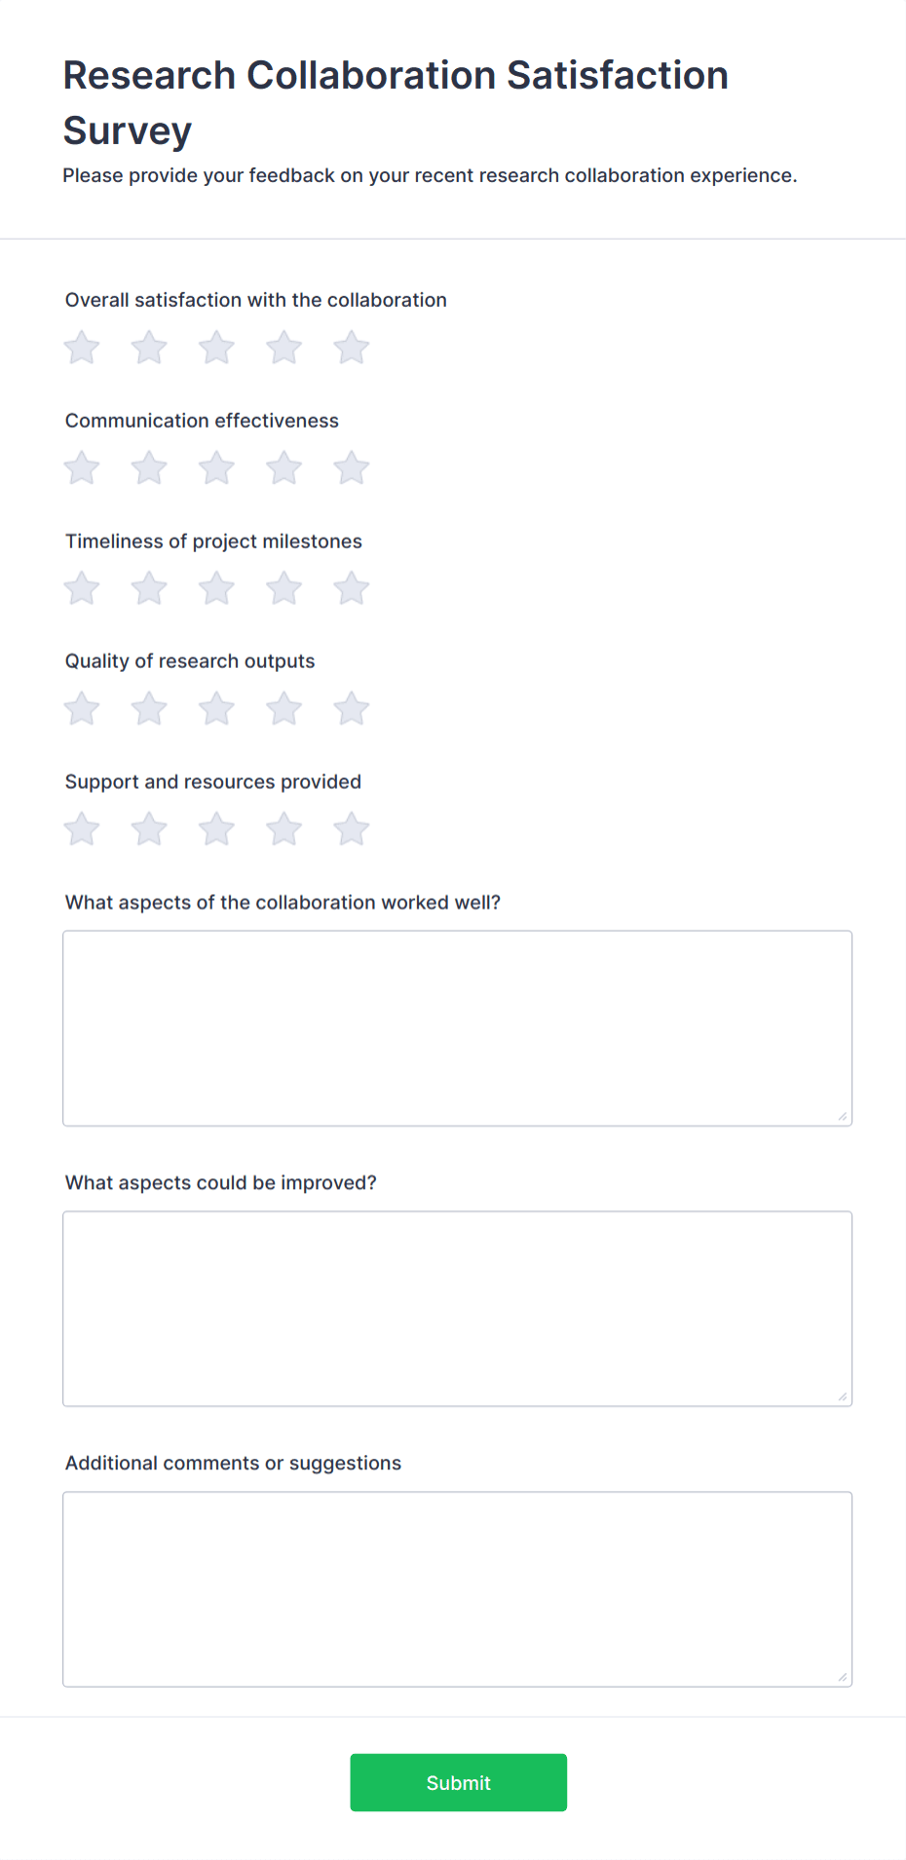Rate overall satisfaction with 3 stars
This screenshot has width=906, height=1860.
[216, 347]
